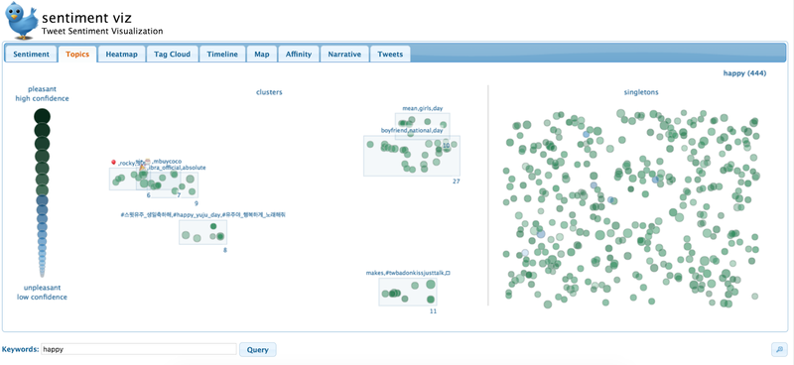Select the Narrative tab
794x365 pixels.
344,55
